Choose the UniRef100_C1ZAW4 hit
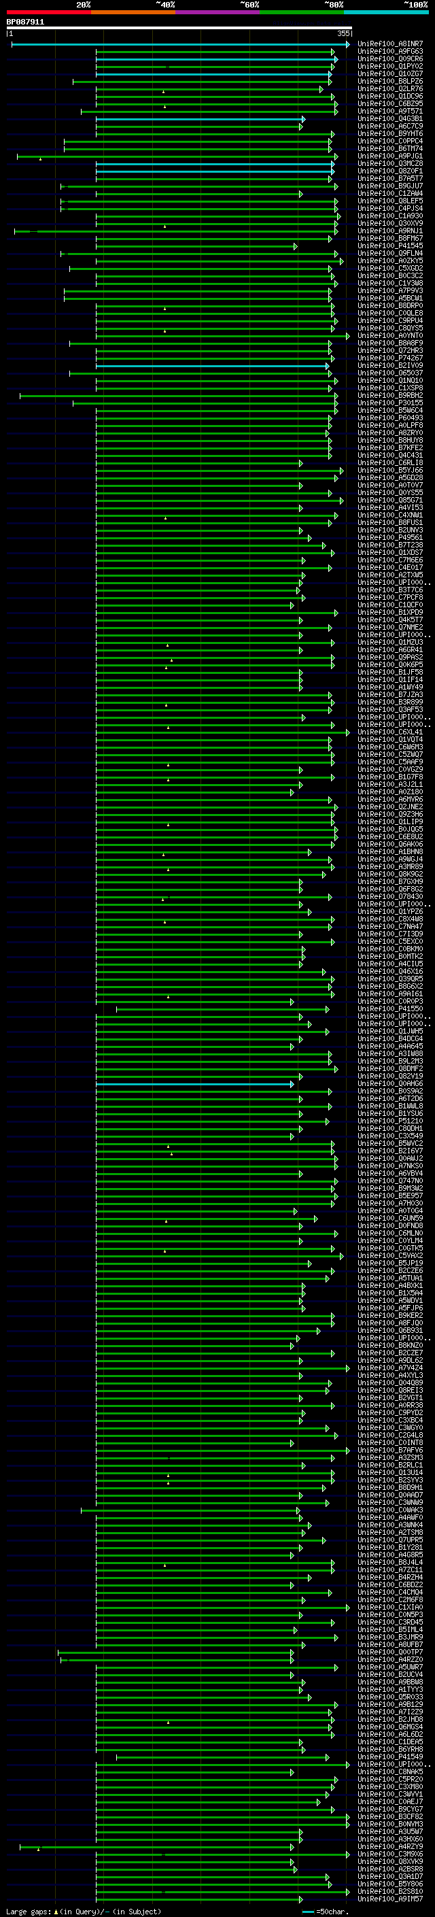Screen dimensions: 435x1917 [x=390, y=194]
